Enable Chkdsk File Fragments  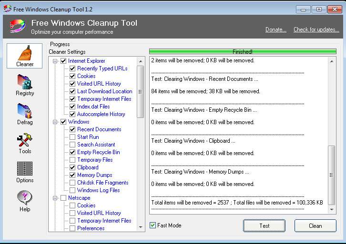pos(72,183)
